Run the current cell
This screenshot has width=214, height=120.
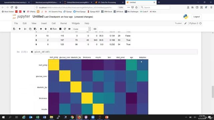[53, 29]
